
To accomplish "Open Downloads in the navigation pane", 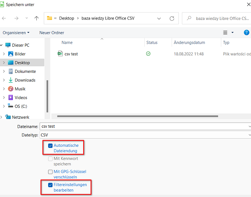I will tap(25, 80).
